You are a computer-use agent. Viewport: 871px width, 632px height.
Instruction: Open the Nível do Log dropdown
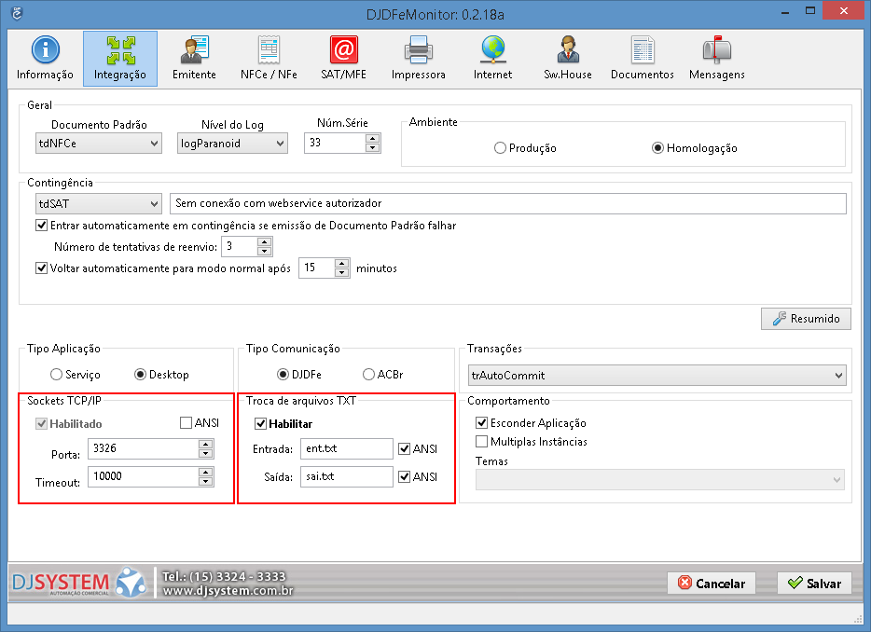coord(232,144)
